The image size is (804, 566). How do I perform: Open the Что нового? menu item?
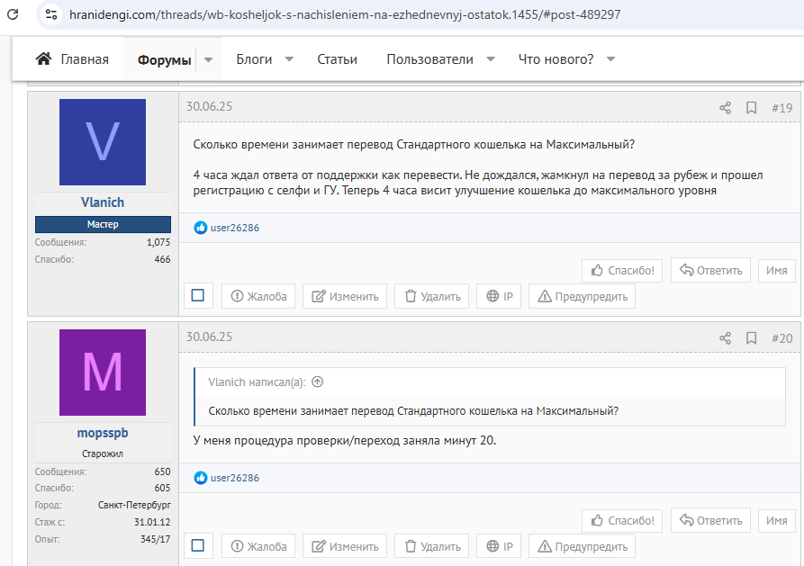(x=556, y=59)
